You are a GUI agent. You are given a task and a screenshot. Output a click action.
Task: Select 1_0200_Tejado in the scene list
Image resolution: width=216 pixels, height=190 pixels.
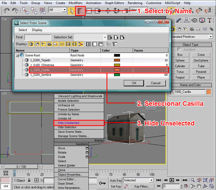point(40,60)
